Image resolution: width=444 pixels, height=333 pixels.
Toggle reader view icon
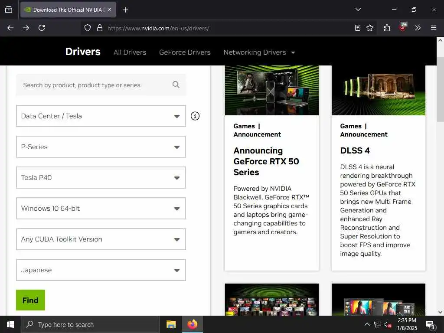[x=357, y=28]
